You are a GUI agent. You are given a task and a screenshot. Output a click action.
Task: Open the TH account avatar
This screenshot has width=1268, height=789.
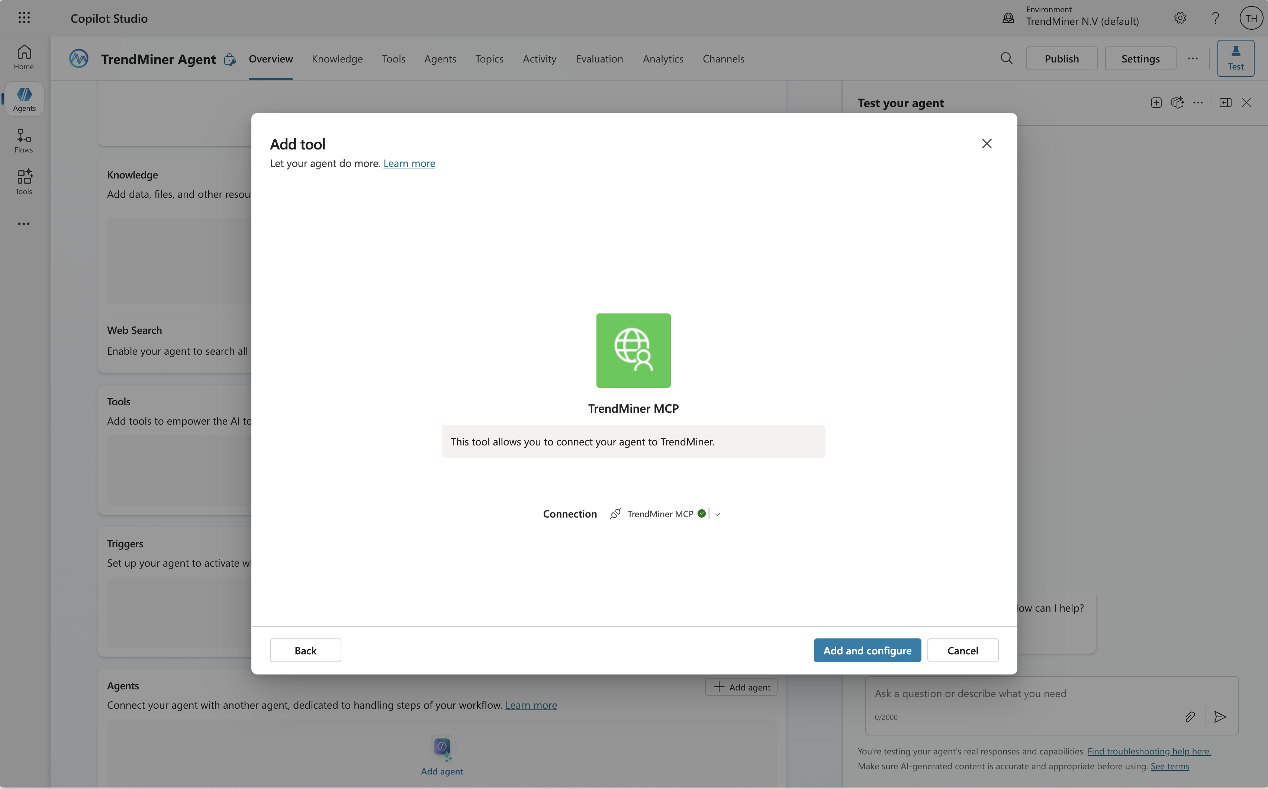[1251, 18]
